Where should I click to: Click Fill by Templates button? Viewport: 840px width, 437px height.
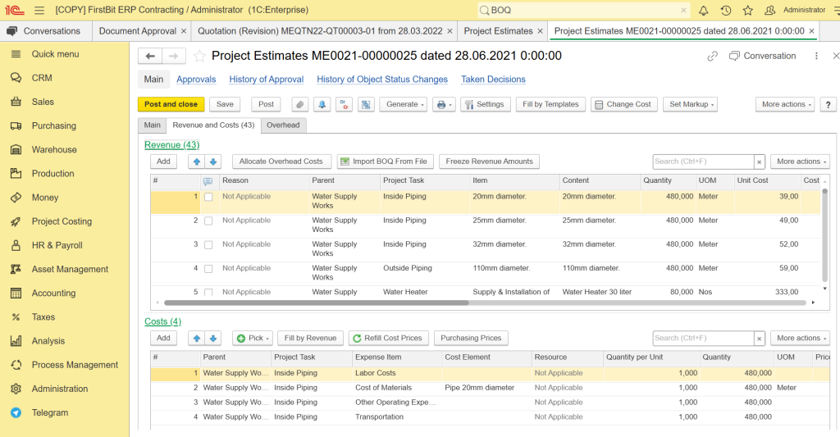point(550,104)
